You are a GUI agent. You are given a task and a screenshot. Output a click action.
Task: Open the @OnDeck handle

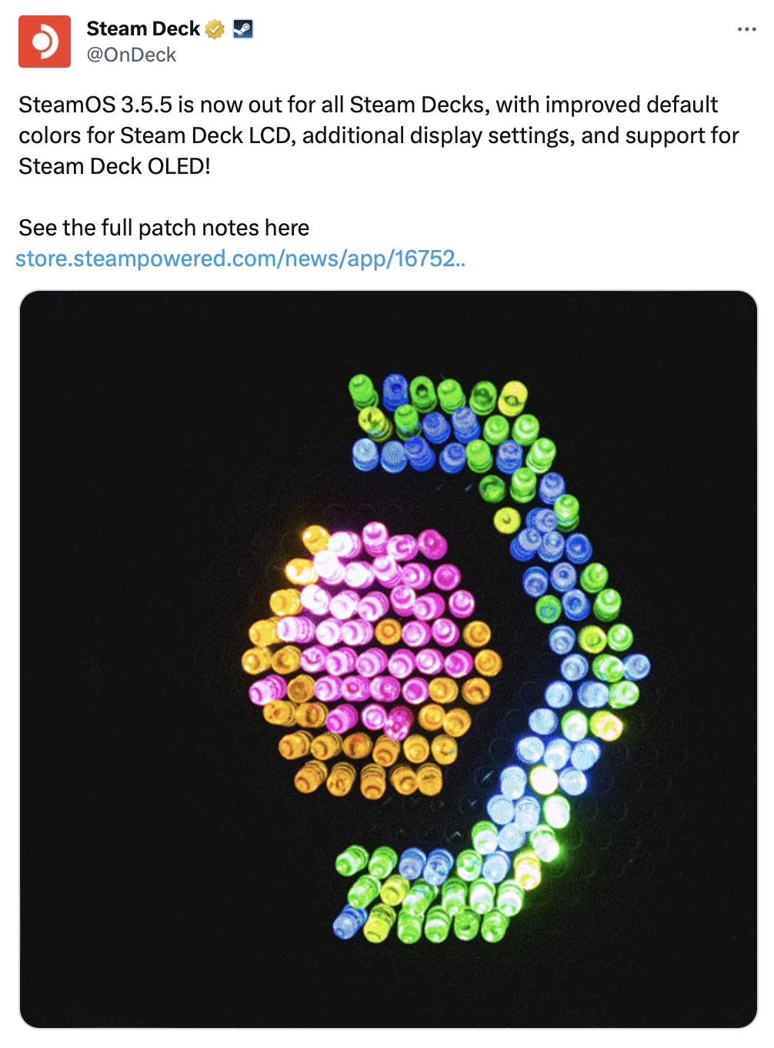click(x=132, y=55)
